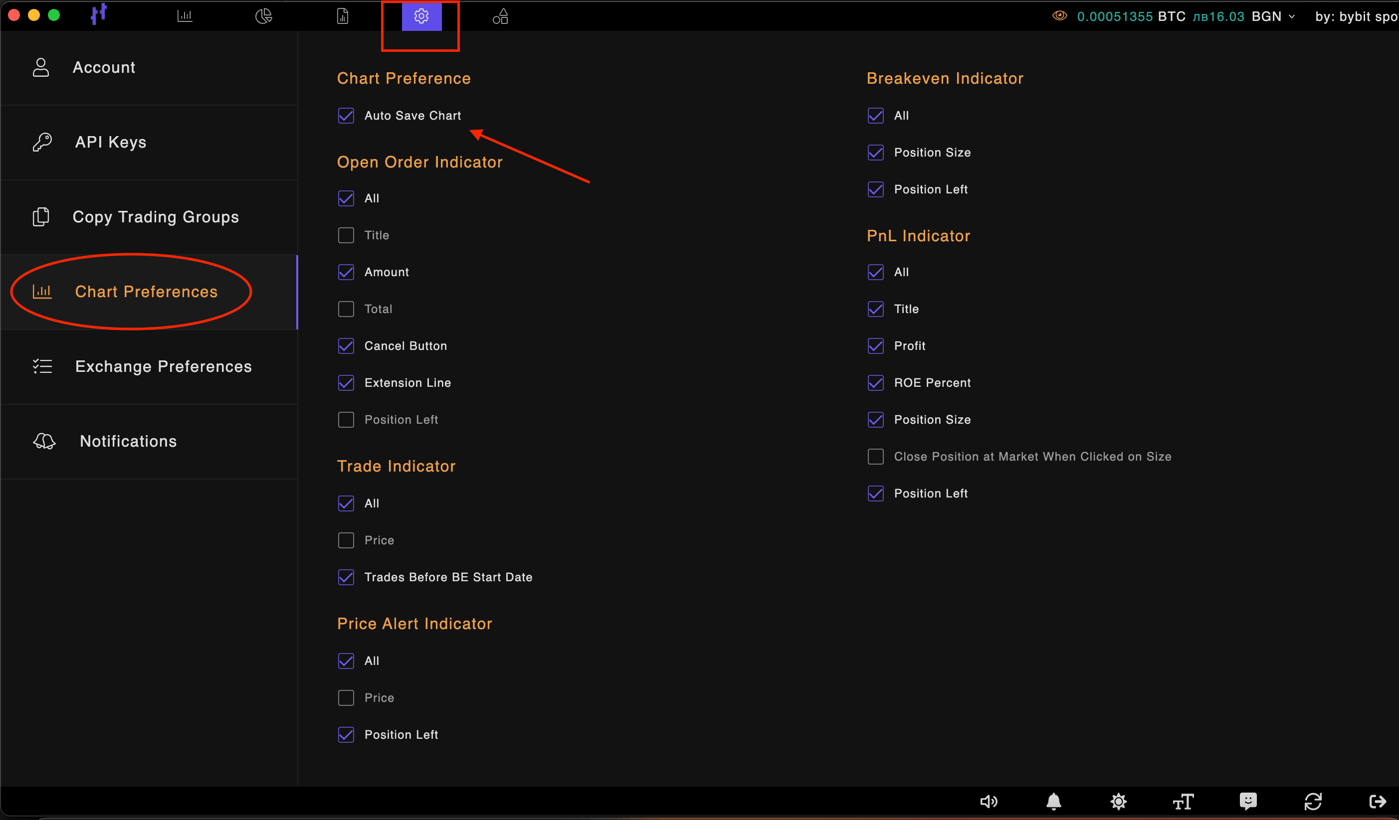Open notifications via the bell icon
The height and width of the screenshot is (820, 1399).
[1054, 801]
